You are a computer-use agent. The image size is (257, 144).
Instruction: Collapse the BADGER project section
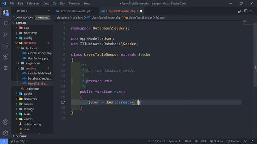tap(20, 22)
